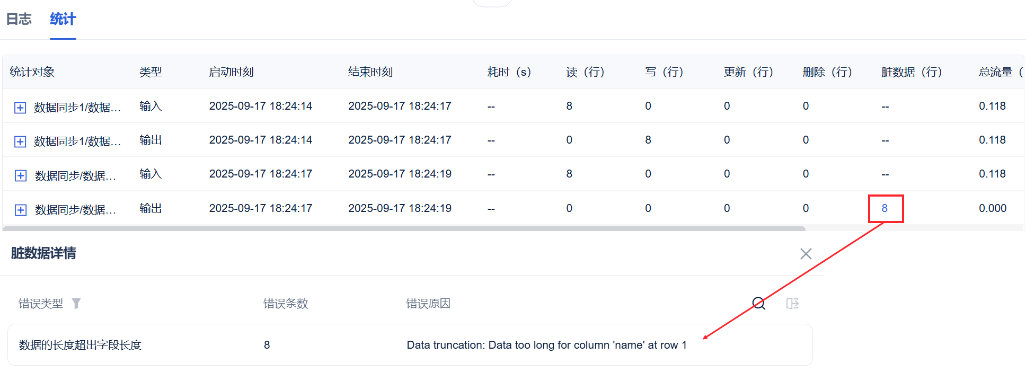Click the 统计对象 column header
This screenshot has height=372, width=1026.
pos(32,72)
